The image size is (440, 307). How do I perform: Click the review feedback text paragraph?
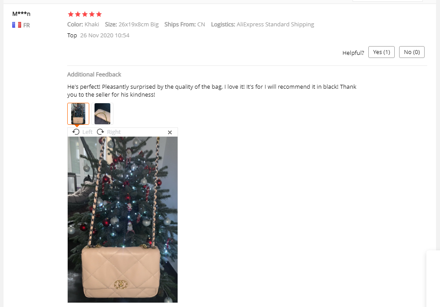click(212, 90)
